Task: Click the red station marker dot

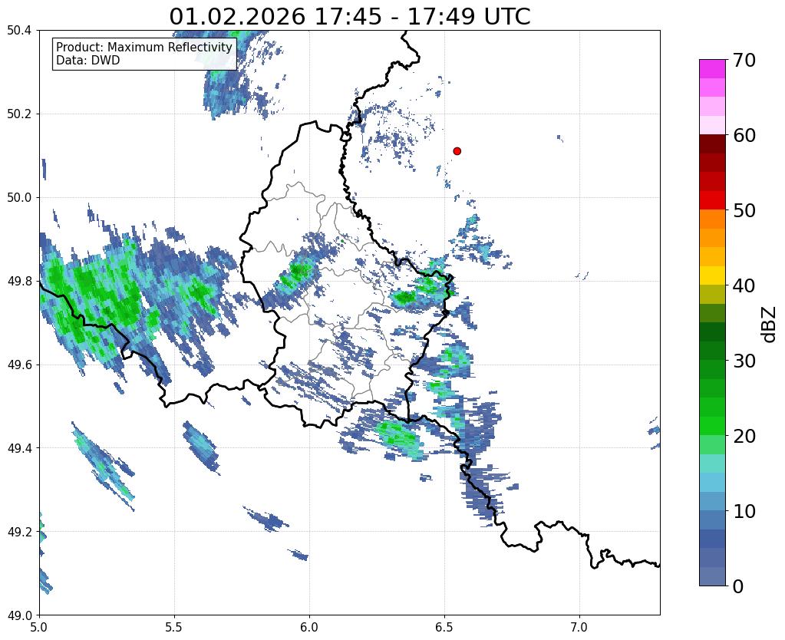Action: (457, 150)
